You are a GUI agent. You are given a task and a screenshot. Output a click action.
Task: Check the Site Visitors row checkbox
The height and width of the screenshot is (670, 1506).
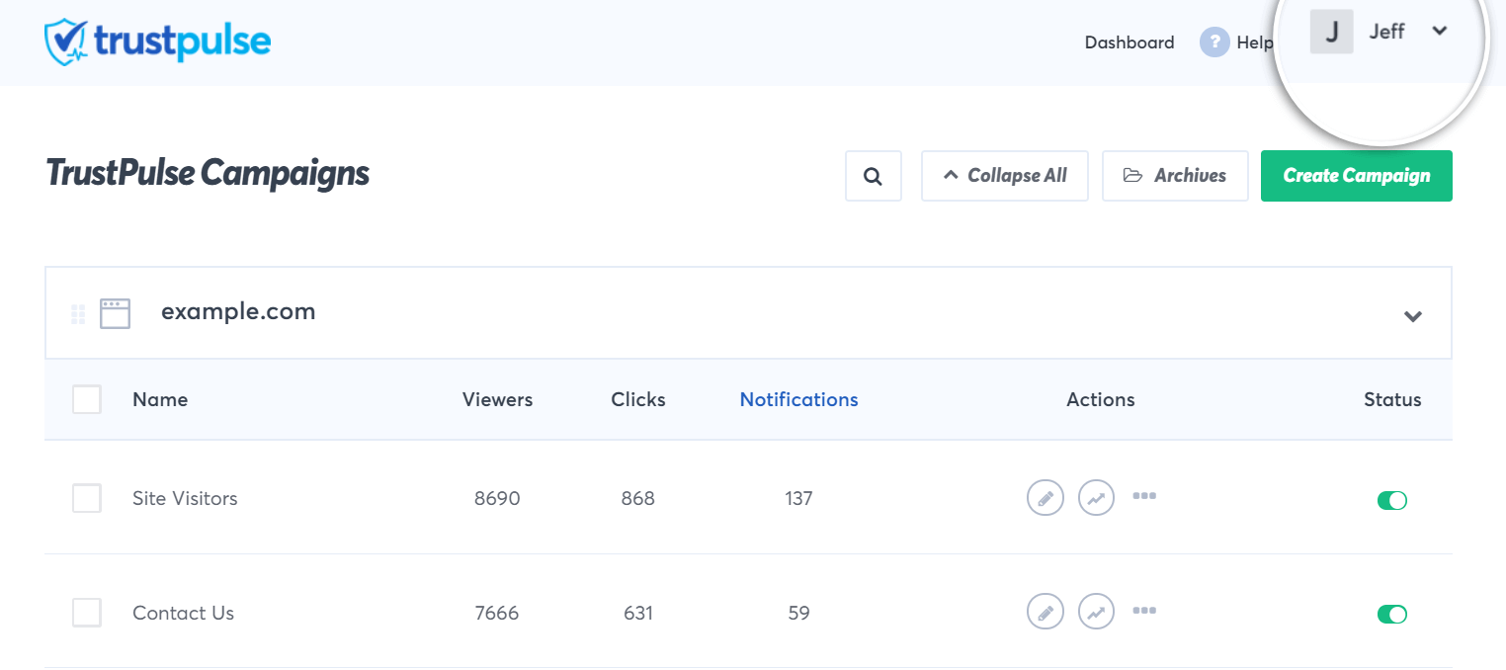click(x=87, y=498)
